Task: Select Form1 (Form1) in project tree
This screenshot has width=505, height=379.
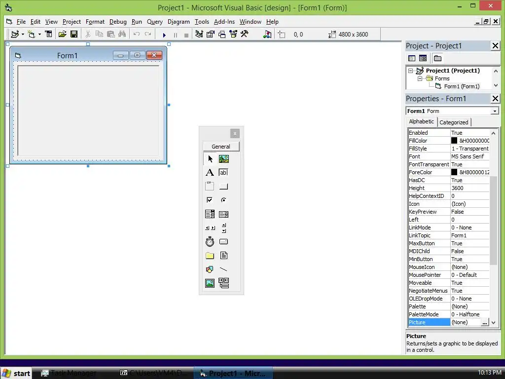Action: coord(462,86)
